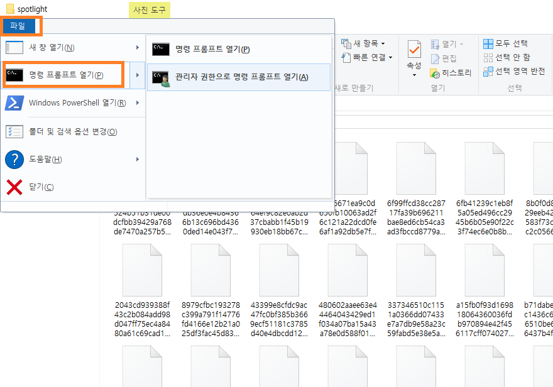Select the 사진 도구 ribbon tab

coord(150,10)
